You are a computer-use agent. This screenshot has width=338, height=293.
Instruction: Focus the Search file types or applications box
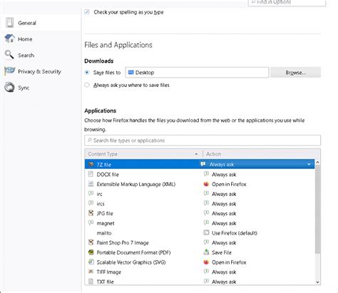pos(203,140)
